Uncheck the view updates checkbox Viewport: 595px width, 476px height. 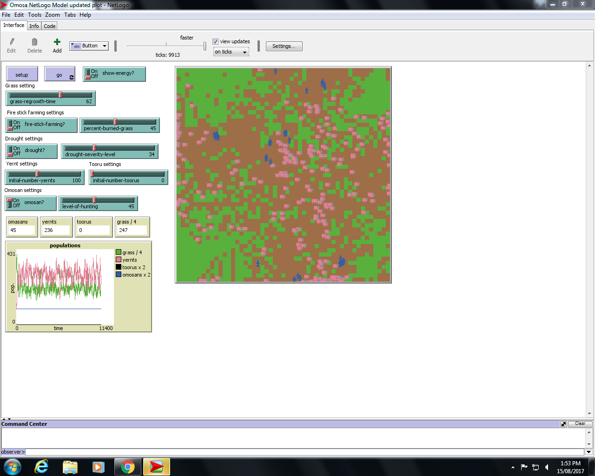click(215, 41)
